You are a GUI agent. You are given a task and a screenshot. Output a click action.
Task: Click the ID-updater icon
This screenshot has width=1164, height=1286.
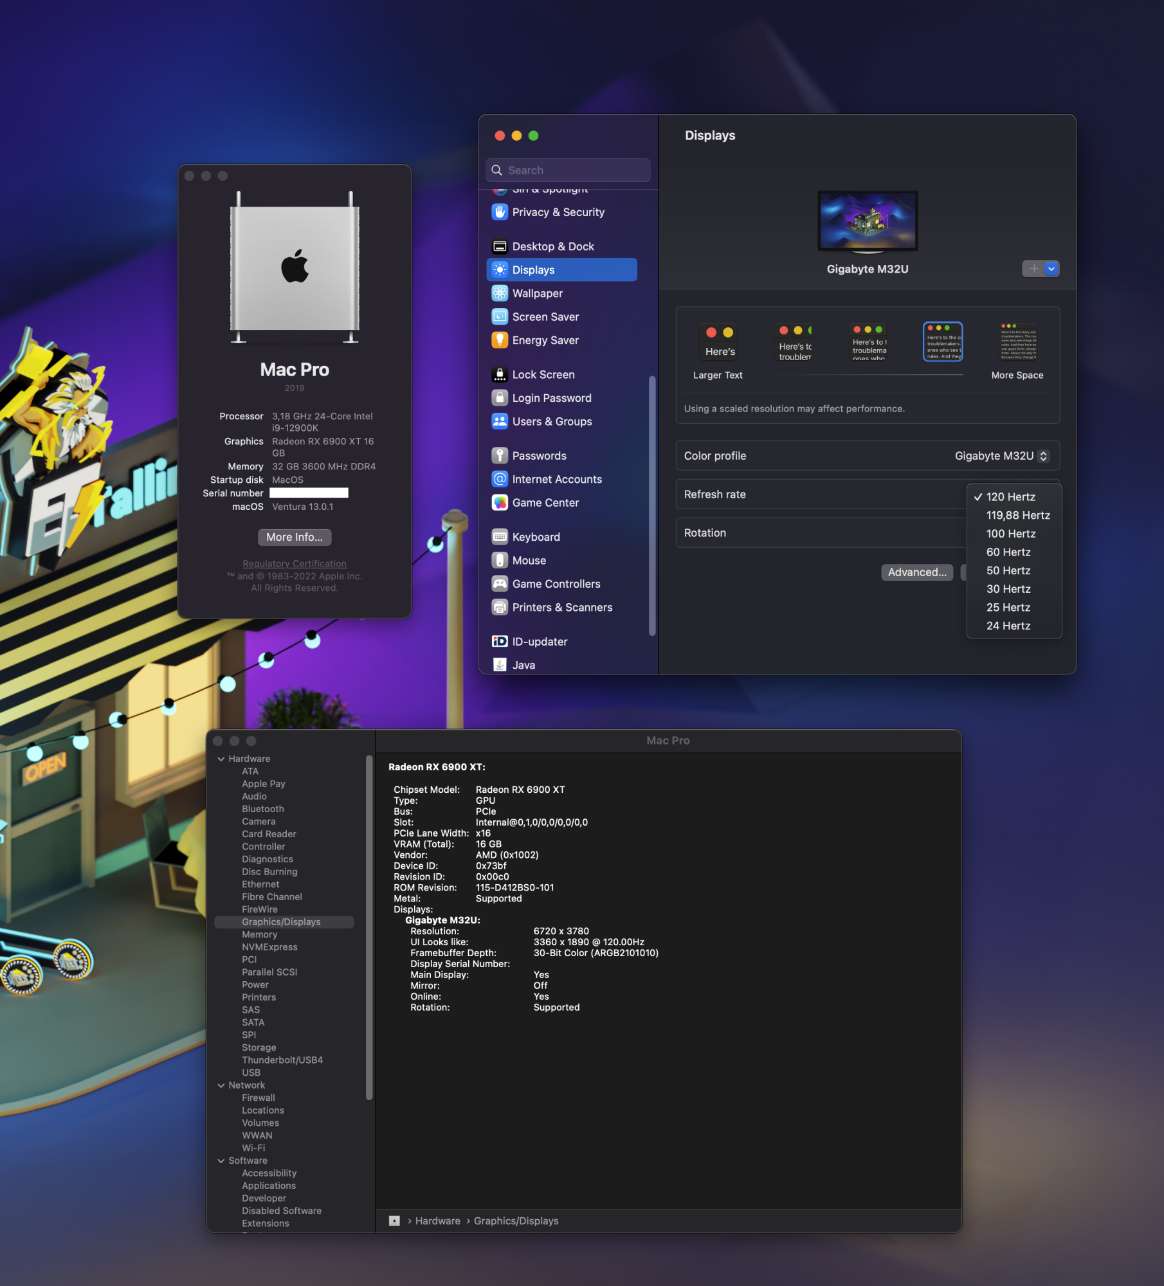[500, 641]
